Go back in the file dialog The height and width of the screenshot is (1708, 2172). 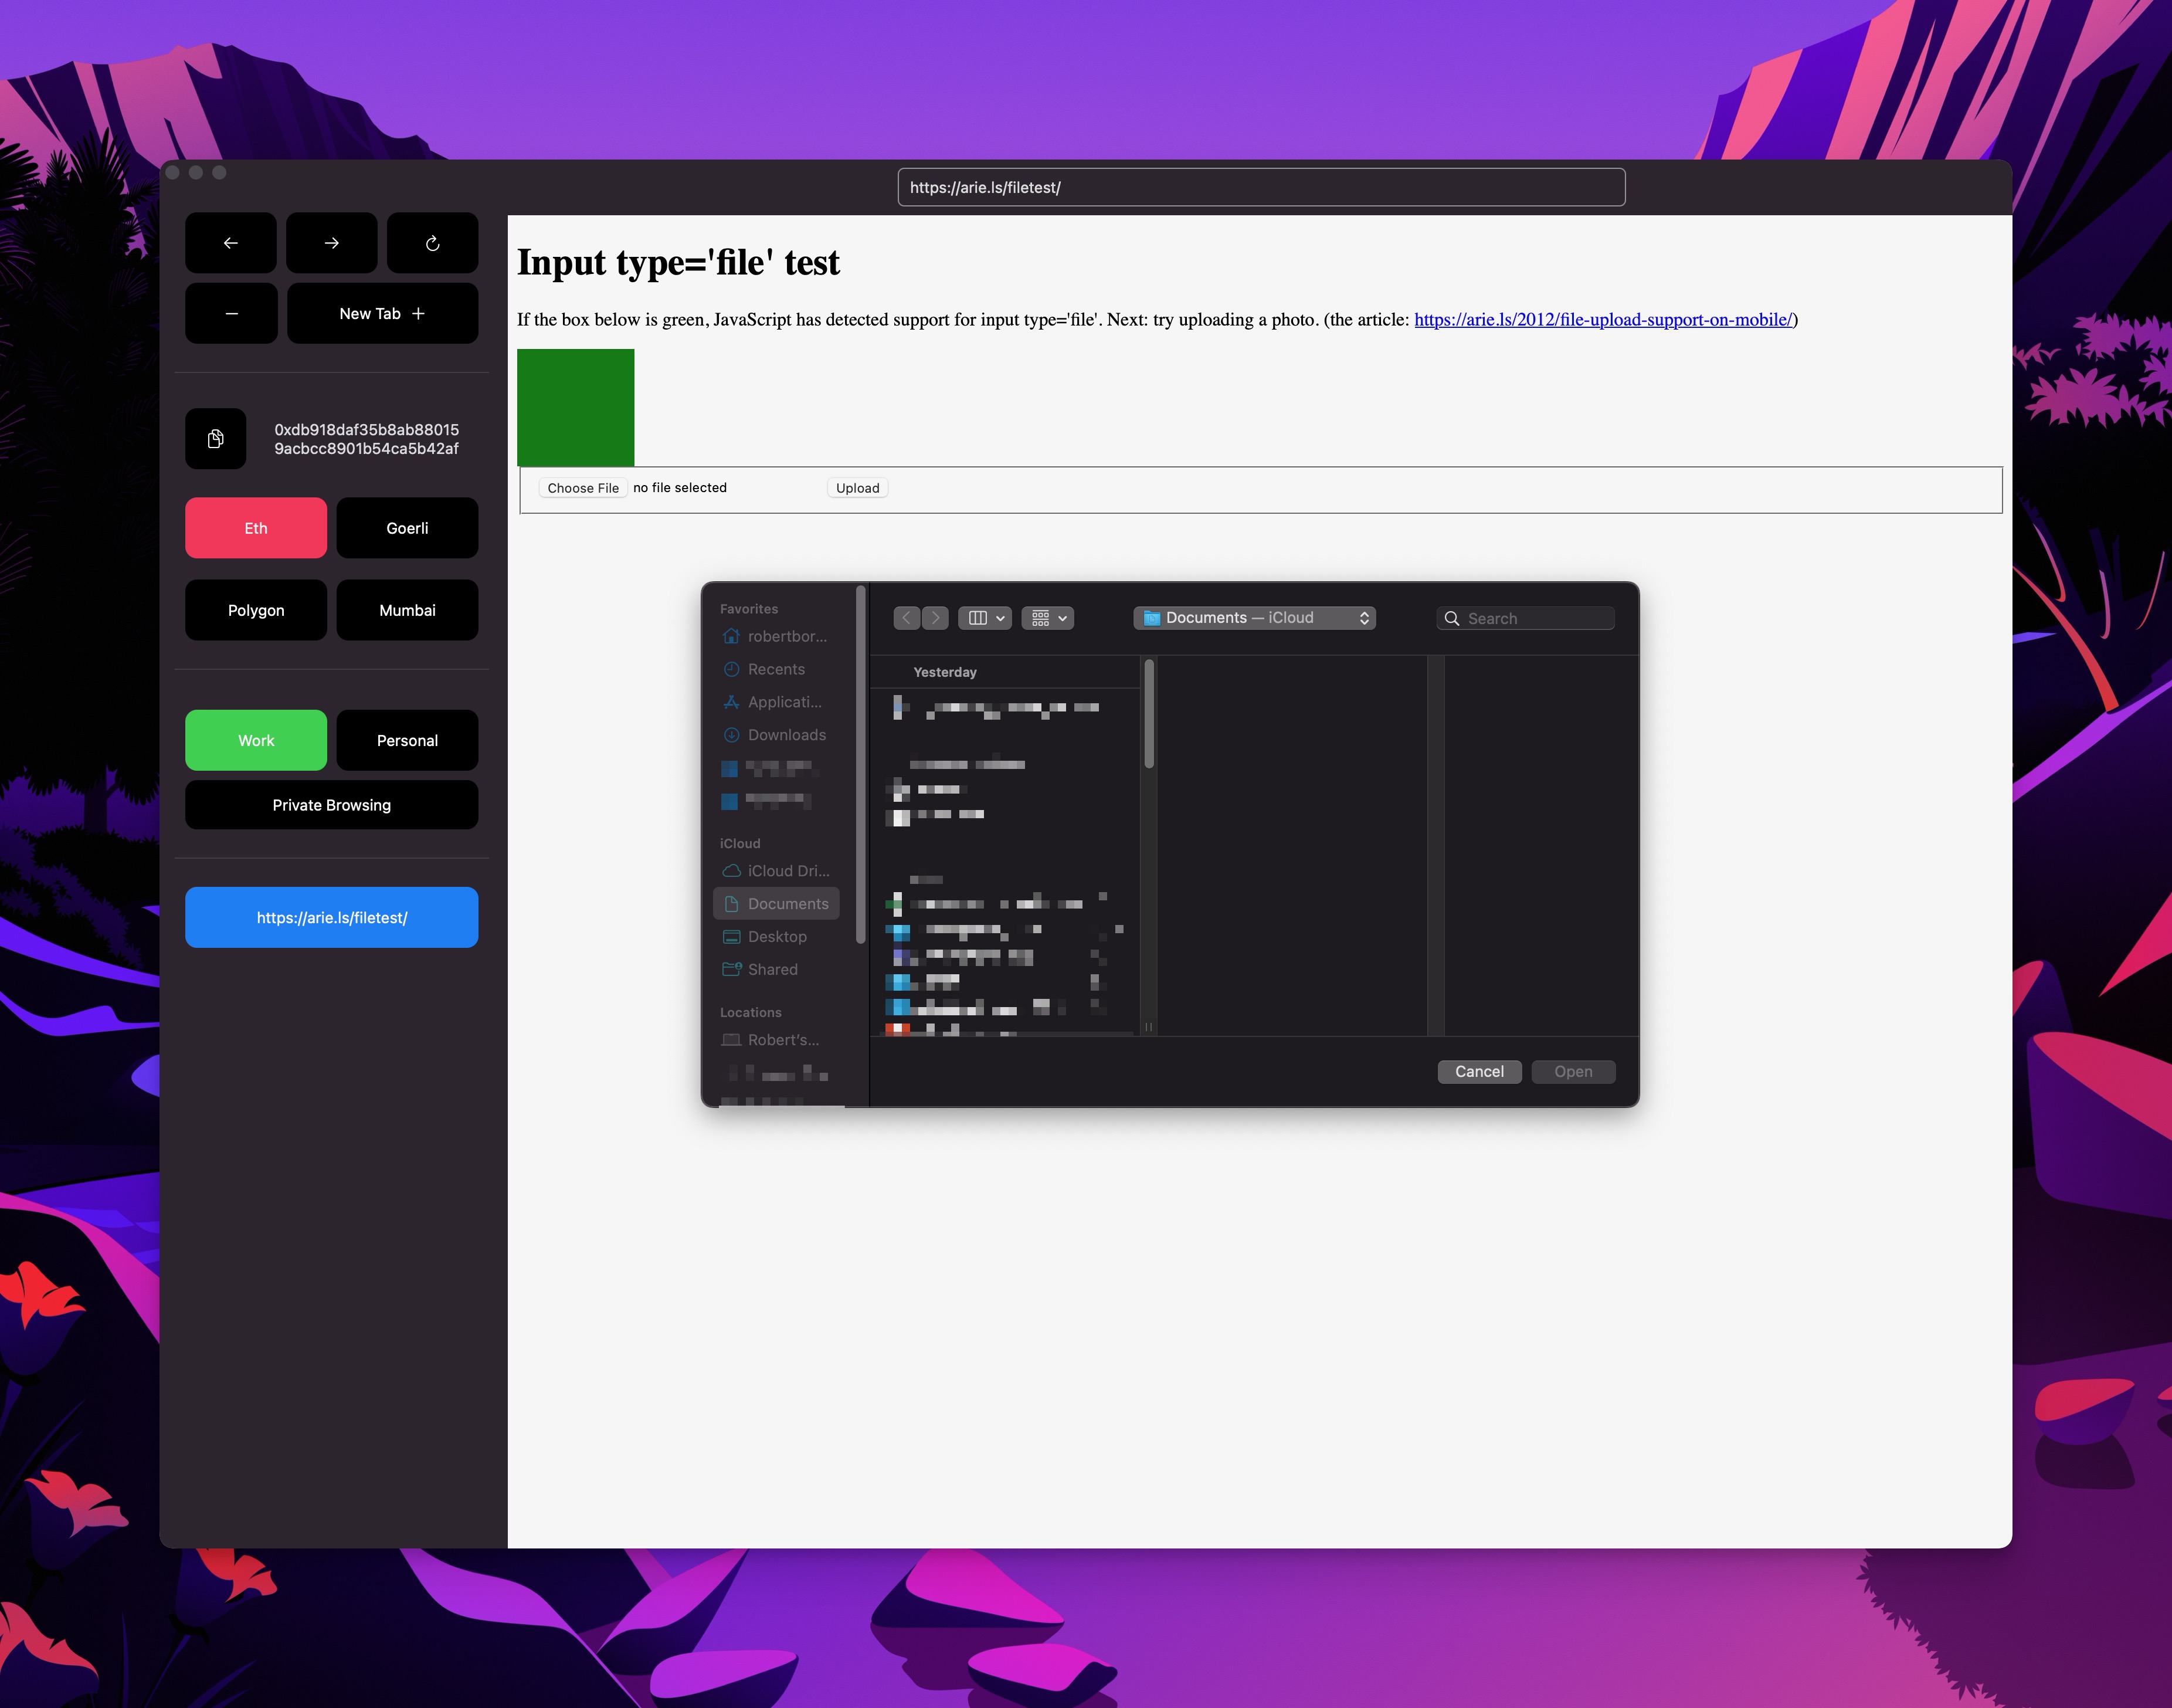(x=907, y=618)
